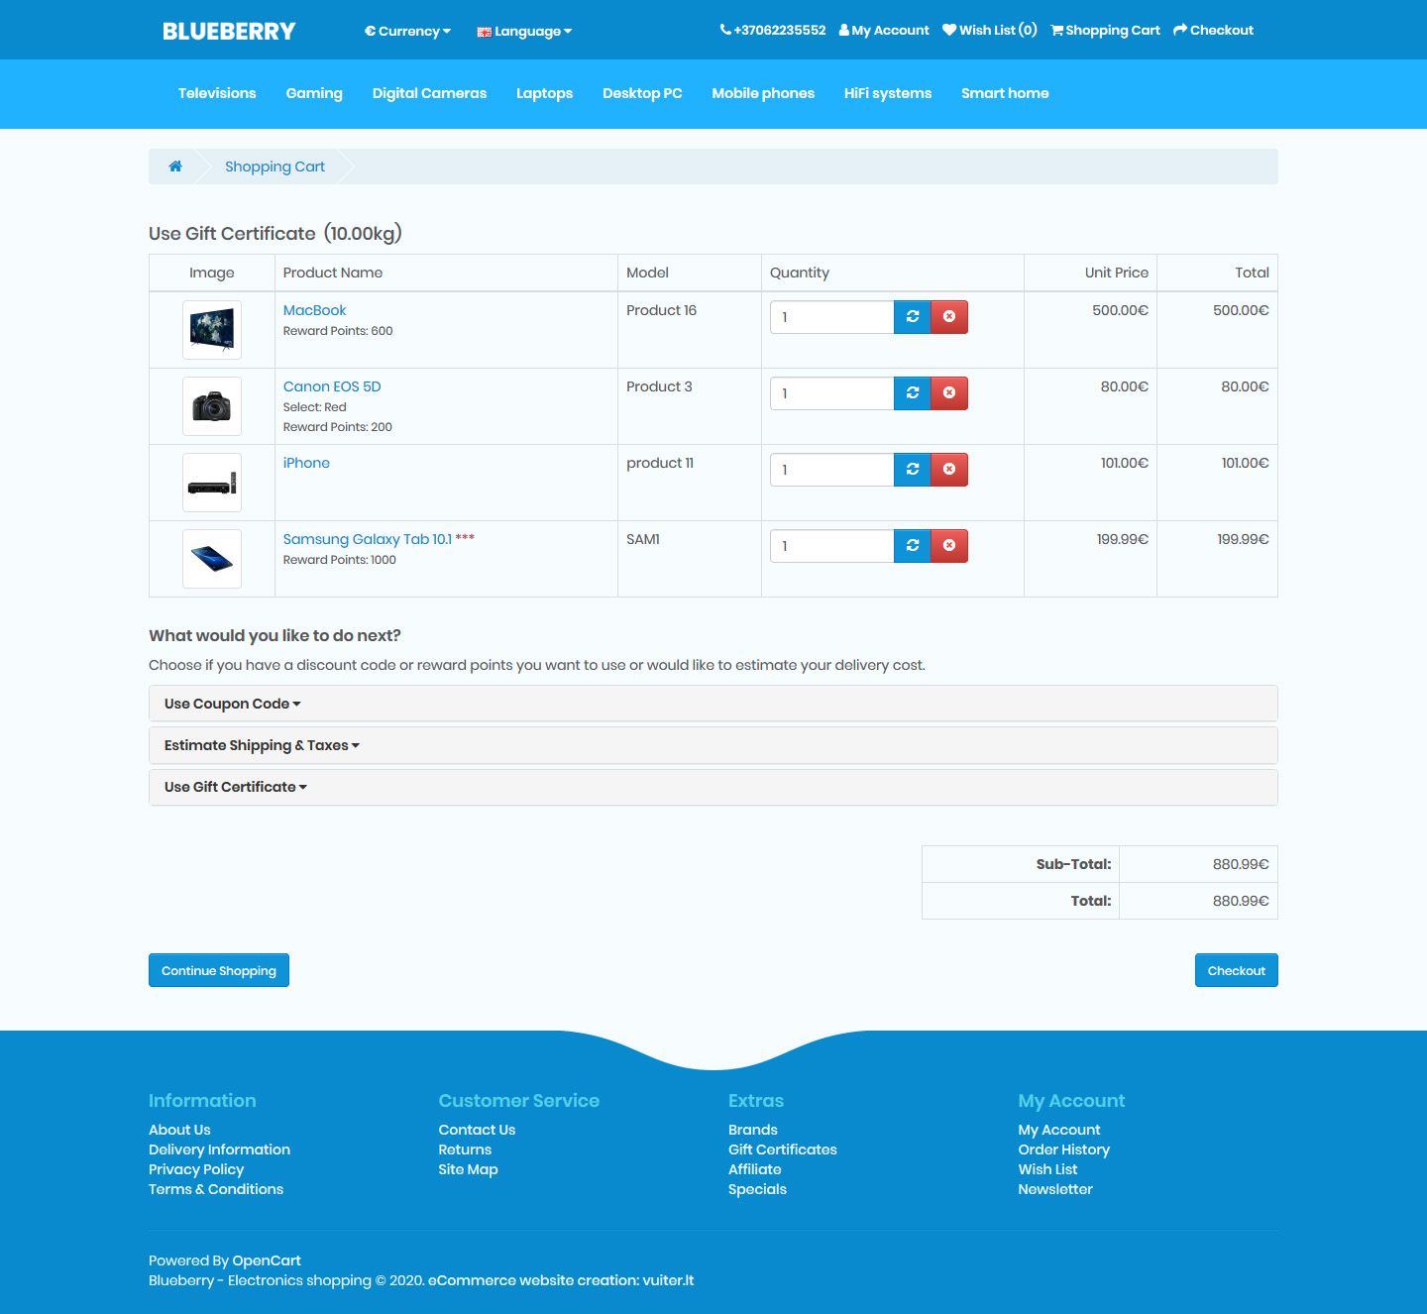1427x1314 pixels.
Task: Open Gift Certificates footer link
Action: point(783,1150)
